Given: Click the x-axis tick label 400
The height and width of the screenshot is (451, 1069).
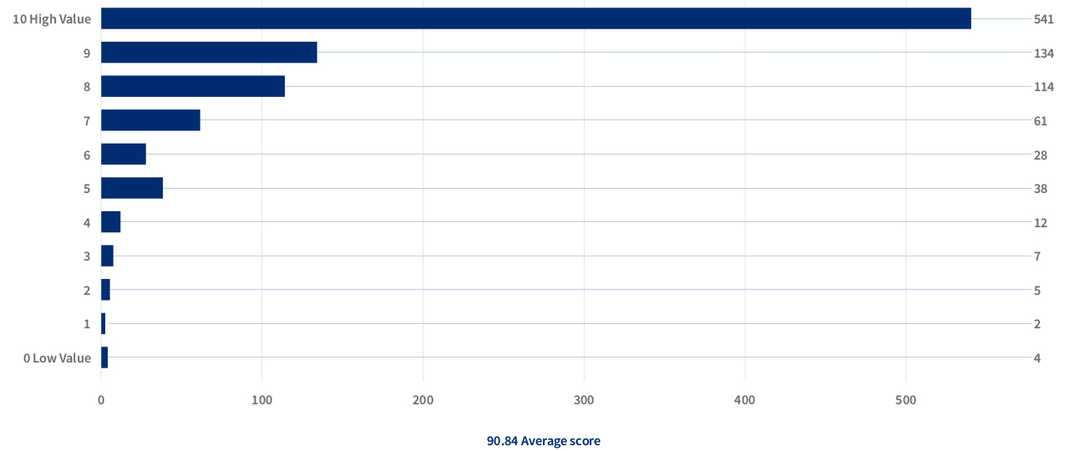Looking at the screenshot, I should point(745,400).
